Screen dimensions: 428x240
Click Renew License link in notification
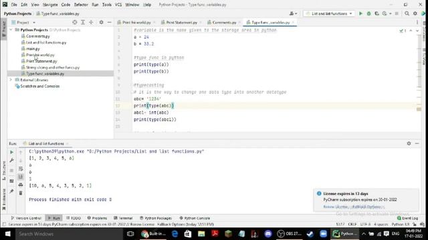[x=336, y=207]
